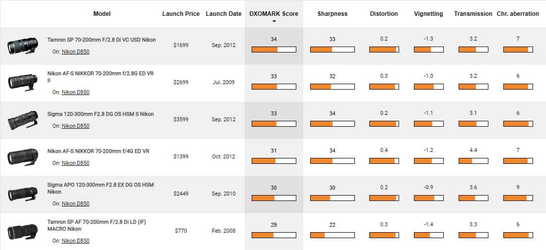Click the Sharpness bar showing value 22
546x250 pixels.
[332, 235]
